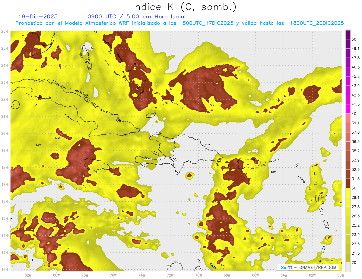
Task: Click the color scale value "31.3"
Action: tap(356, 179)
